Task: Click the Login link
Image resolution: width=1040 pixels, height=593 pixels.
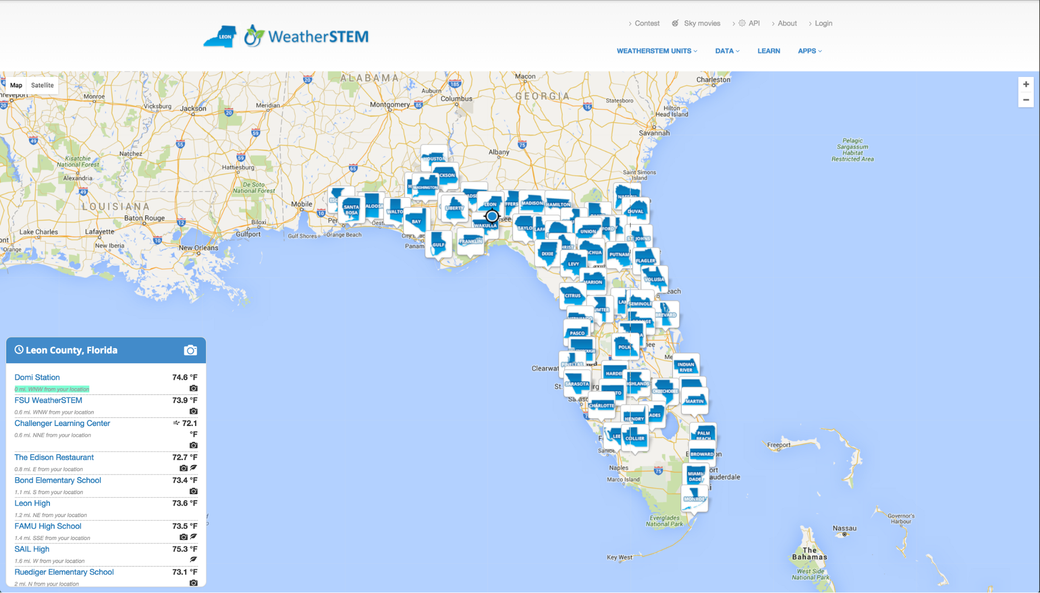Action: (823, 23)
